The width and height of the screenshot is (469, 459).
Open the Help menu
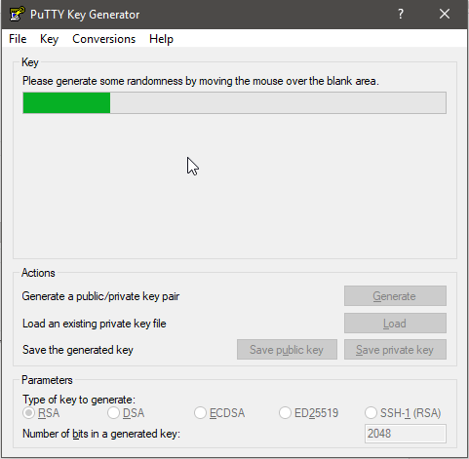coord(161,39)
